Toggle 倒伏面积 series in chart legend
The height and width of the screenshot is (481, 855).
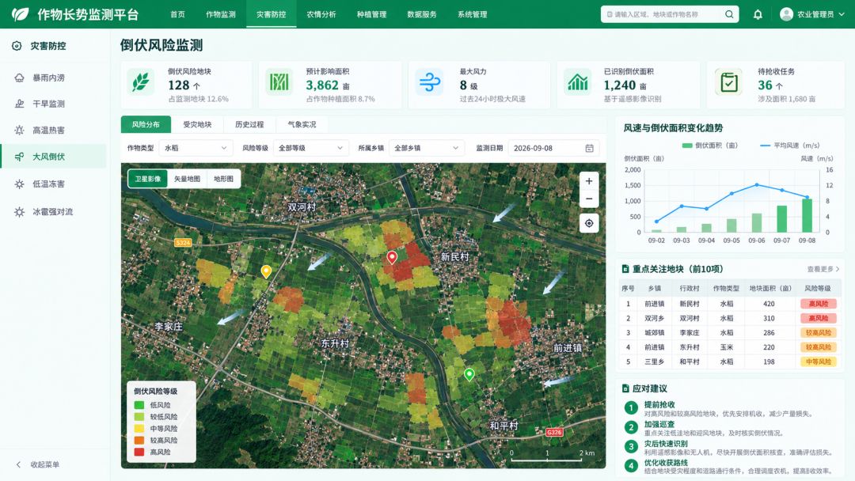click(x=710, y=146)
